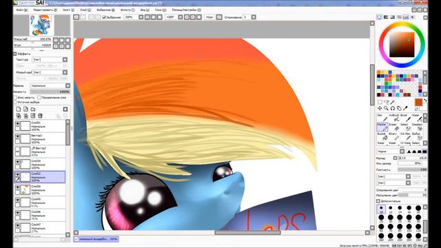This screenshot has width=441, height=248.
Task: Pick the eyedropper color tool
Action: click(405, 108)
